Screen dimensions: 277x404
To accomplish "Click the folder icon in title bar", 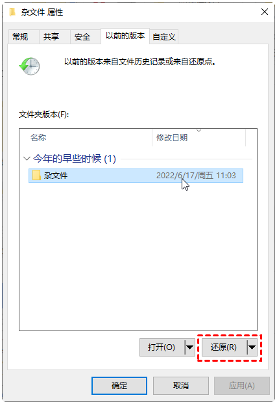I will pos(12,12).
